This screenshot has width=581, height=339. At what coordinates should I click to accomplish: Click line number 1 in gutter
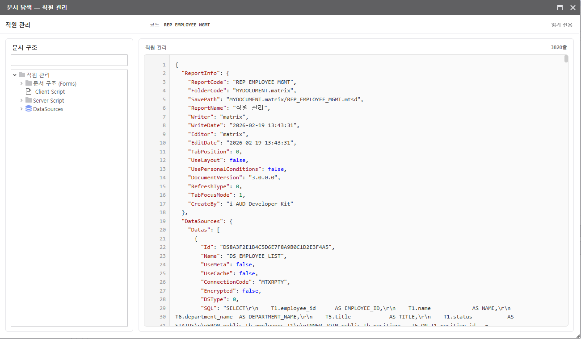pyautogui.click(x=164, y=65)
